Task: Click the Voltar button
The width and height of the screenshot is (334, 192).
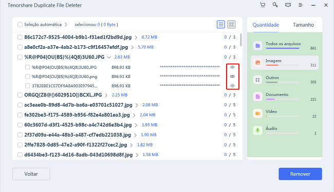Action: [31, 174]
